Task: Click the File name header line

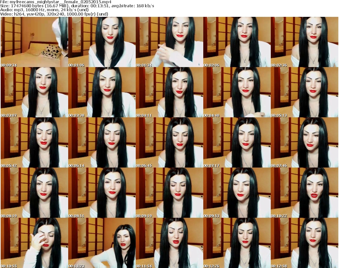Action: coord(56,2)
